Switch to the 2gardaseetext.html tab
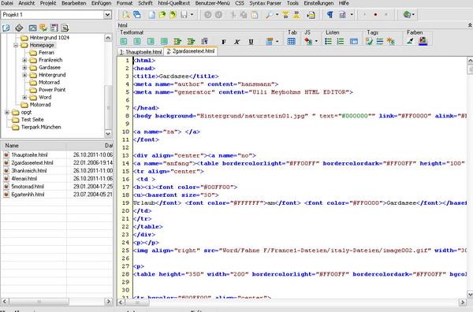The image size is (473, 312). [191, 51]
